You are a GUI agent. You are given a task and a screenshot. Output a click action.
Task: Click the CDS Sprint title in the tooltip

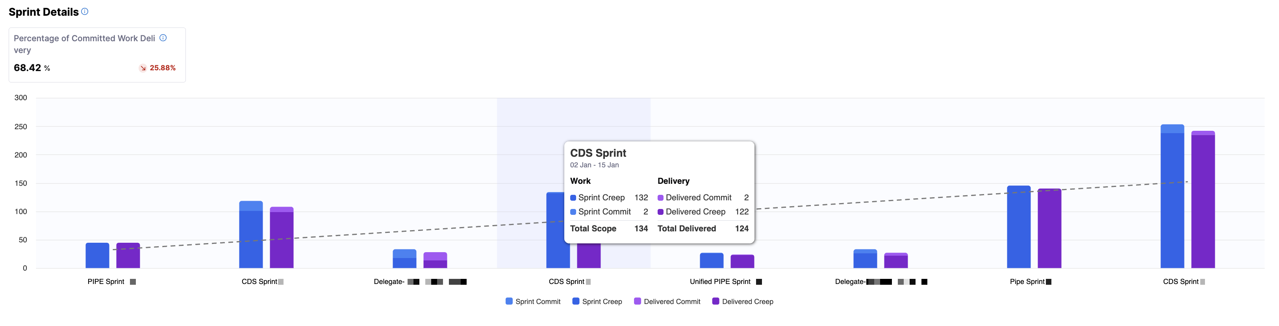coord(598,153)
